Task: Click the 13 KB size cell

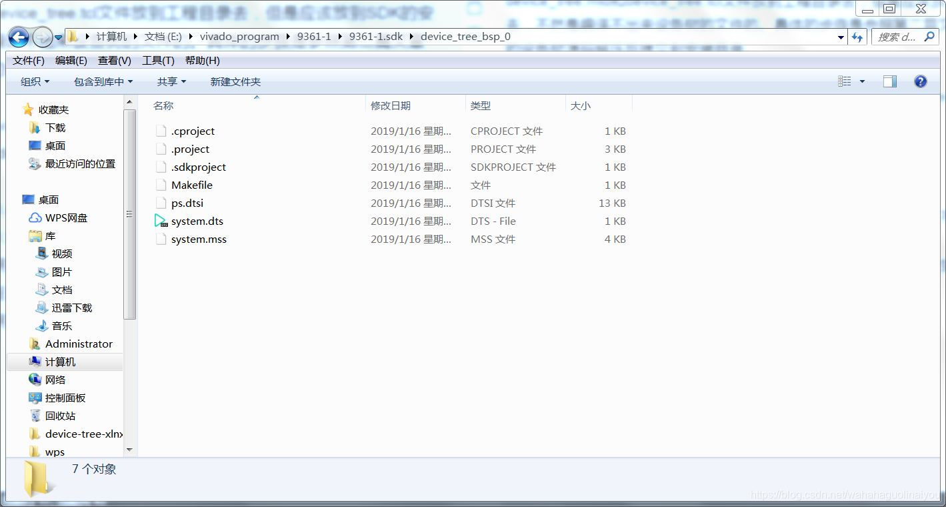Action: pos(612,203)
